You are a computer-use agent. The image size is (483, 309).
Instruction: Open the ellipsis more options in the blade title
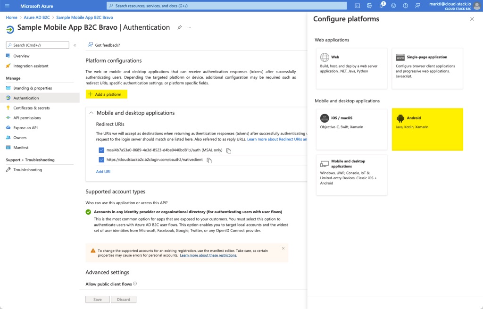(x=189, y=27)
